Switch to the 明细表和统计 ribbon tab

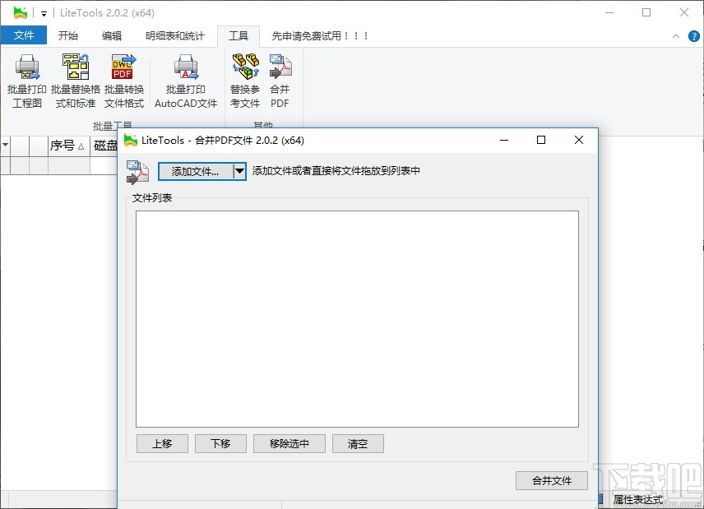coord(176,35)
